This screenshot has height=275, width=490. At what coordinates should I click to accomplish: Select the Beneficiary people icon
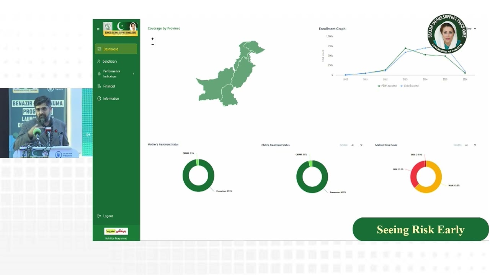[x=99, y=61]
